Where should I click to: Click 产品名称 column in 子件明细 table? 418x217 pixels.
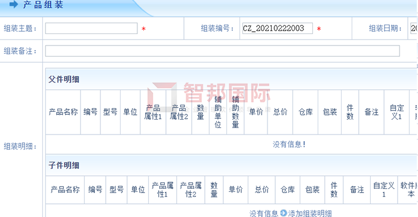tap(65, 190)
